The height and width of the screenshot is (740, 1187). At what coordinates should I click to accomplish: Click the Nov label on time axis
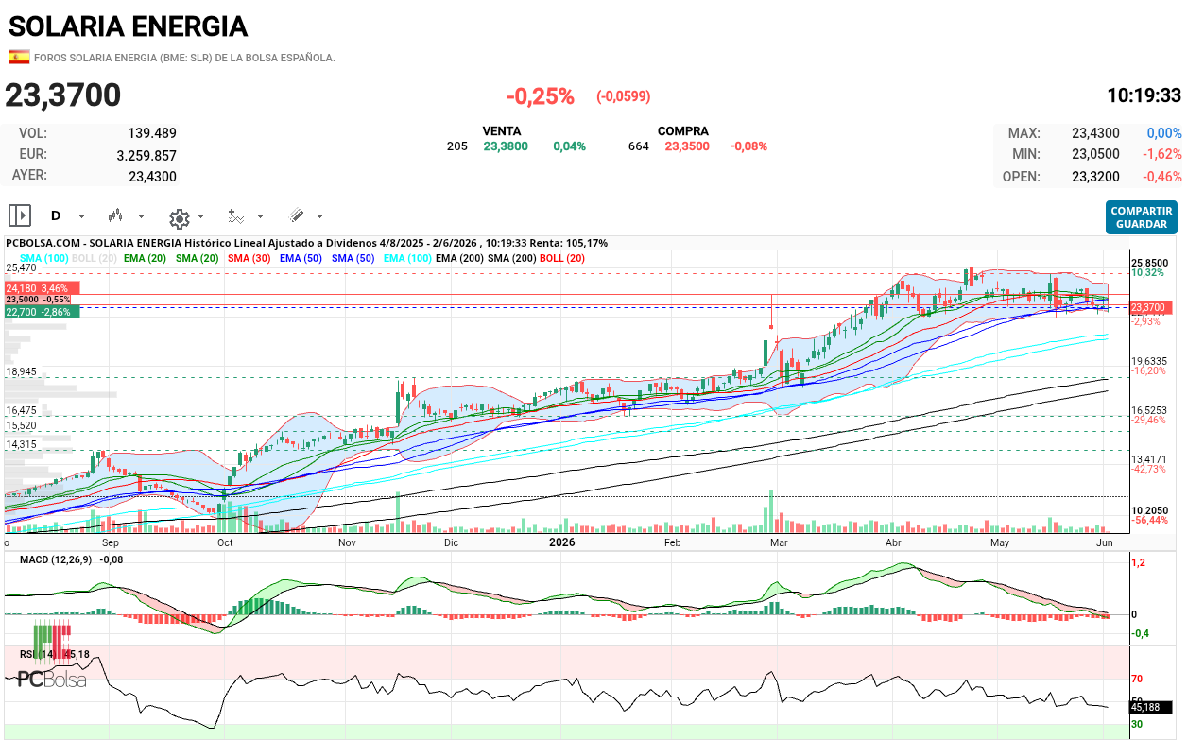pyautogui.click(x=347, y=543)
